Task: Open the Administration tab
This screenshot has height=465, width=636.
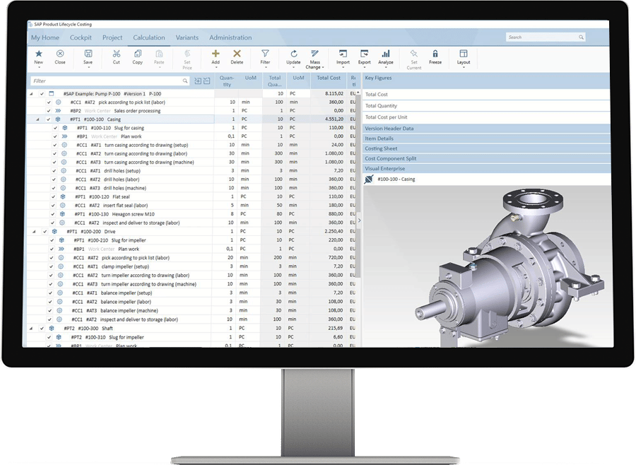Action: (230, 37)
